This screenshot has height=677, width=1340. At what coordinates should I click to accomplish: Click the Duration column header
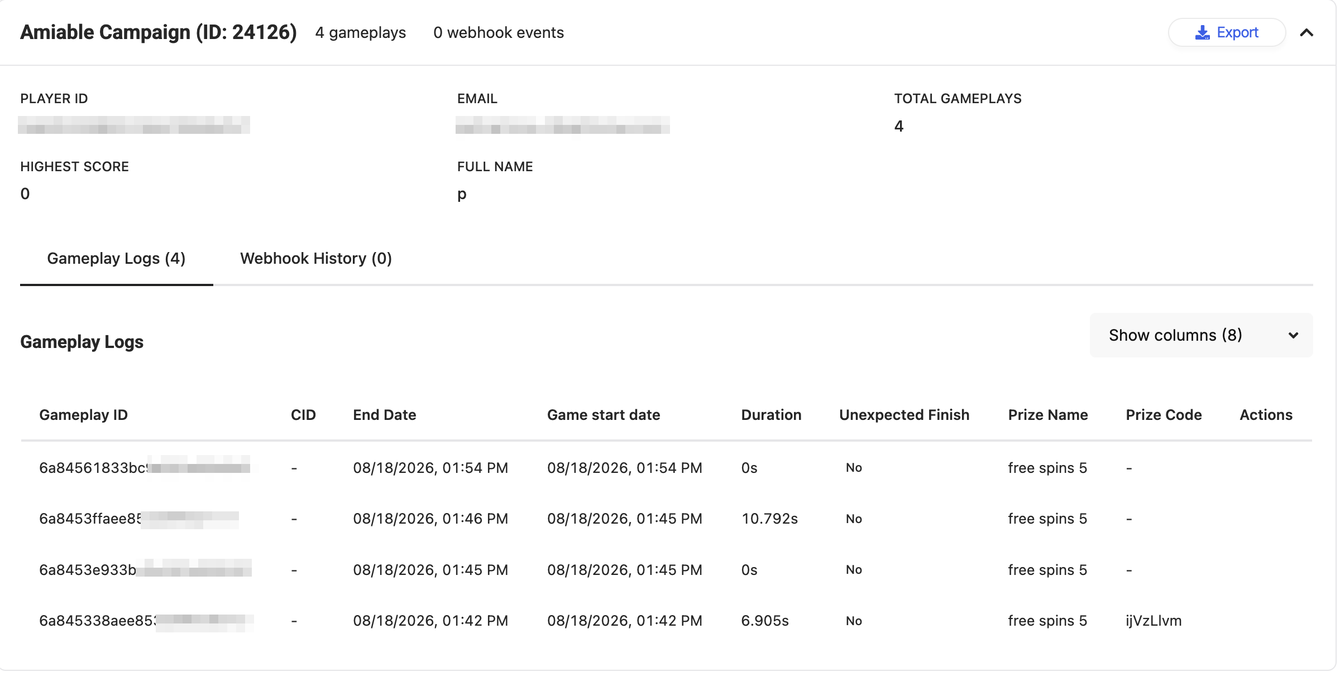pos(771,415)
